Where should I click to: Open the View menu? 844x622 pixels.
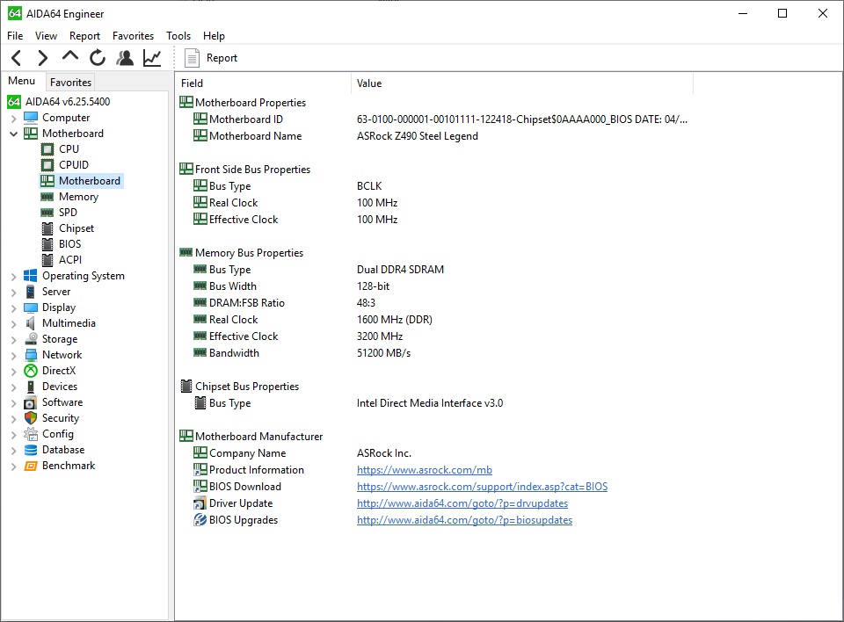click(46, 35)
